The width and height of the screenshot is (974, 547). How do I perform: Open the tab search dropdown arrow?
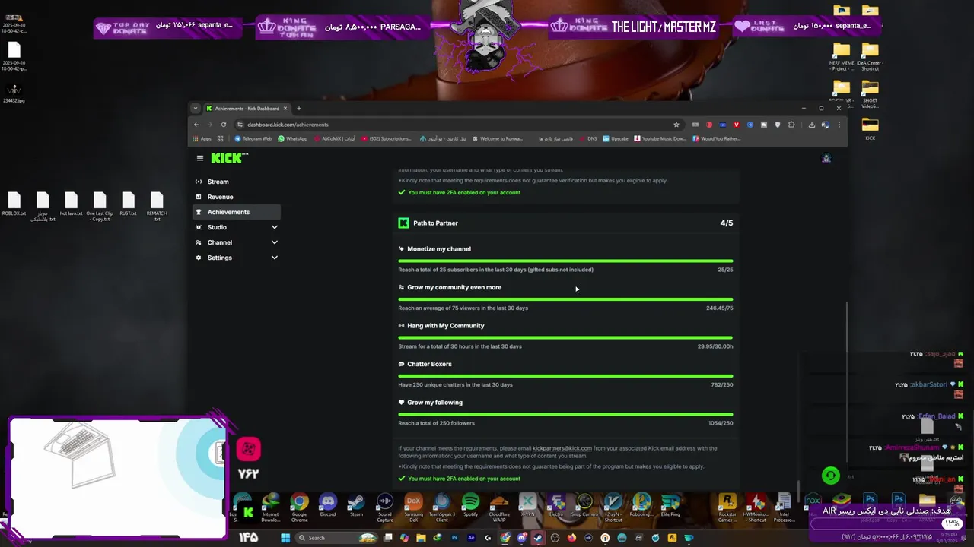[x=196, y=108]
